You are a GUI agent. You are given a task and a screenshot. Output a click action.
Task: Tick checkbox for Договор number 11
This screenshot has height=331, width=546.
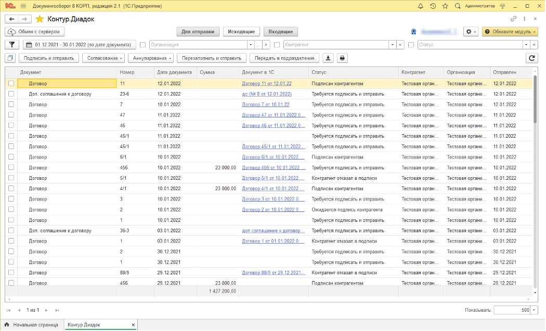pos(11,84)
